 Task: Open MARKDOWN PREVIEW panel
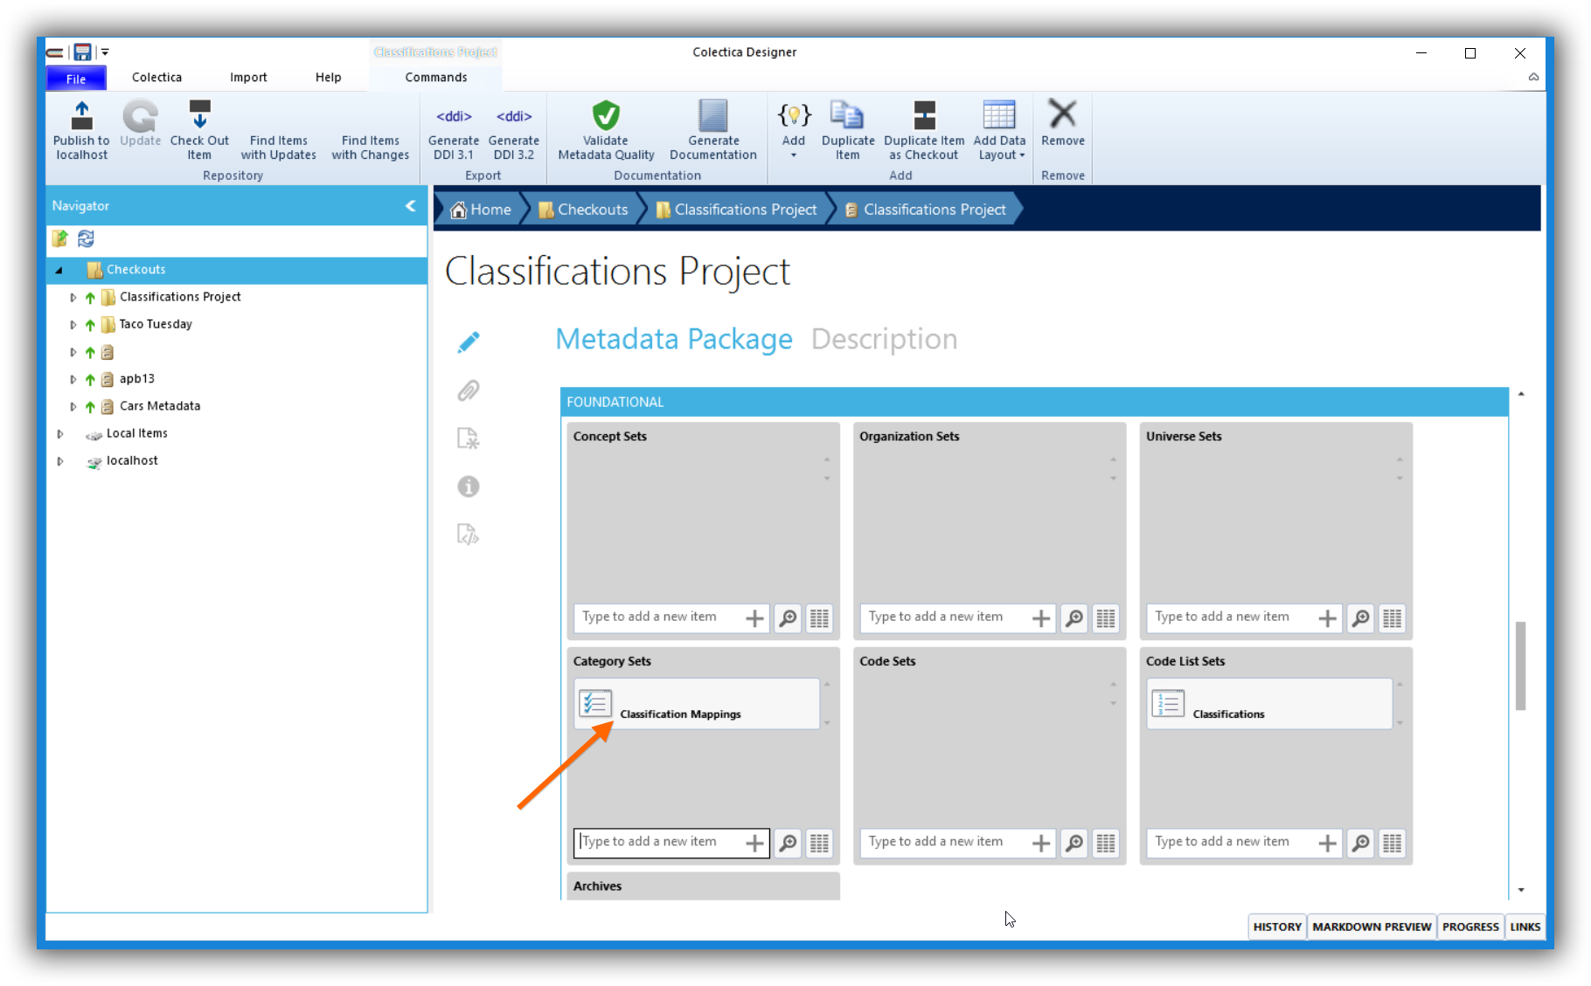pyautogui.click(x=1372, y=927)
